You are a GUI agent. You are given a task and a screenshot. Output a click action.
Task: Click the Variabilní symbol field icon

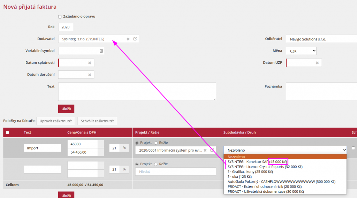click(101, 51)
